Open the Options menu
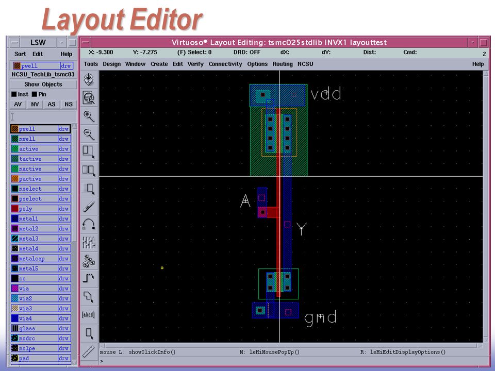The image size is (495, 371). tap(257, 64)
